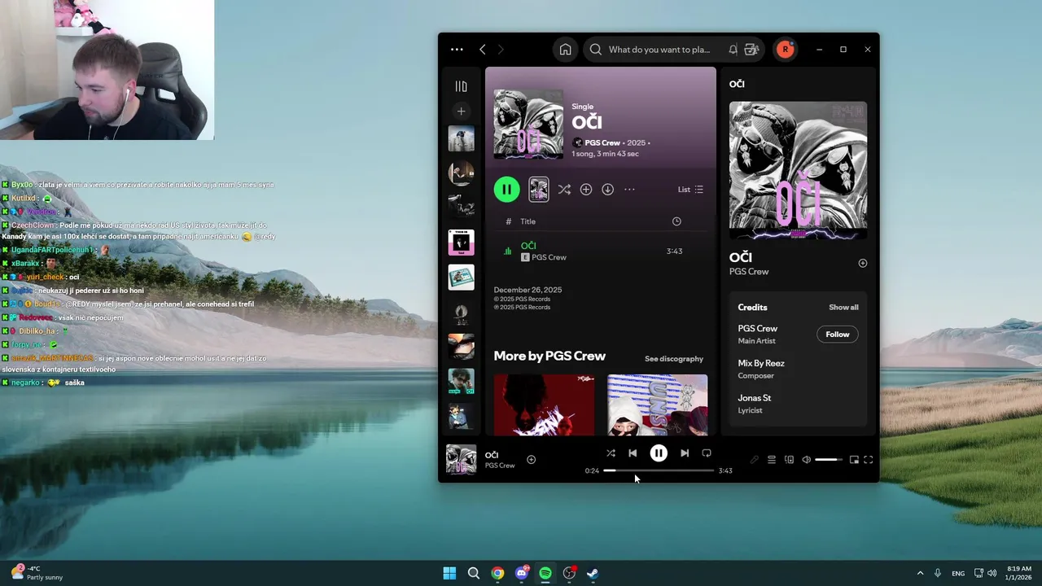
Task: Open More by PGS Crew heading
Action: (x=549, y=356)
